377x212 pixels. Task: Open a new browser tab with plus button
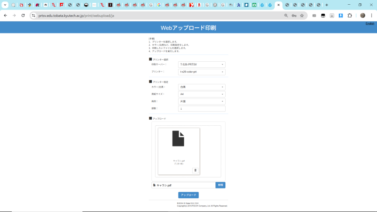pos(327,5)
